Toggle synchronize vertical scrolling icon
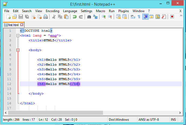Screen dimensions: 186x125 point(118,17)
